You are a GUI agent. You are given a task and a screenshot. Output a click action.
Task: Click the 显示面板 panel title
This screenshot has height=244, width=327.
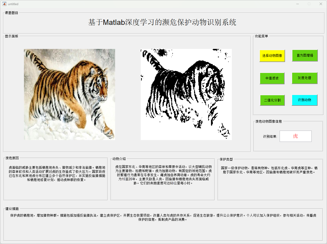click(x=12, y=36)
